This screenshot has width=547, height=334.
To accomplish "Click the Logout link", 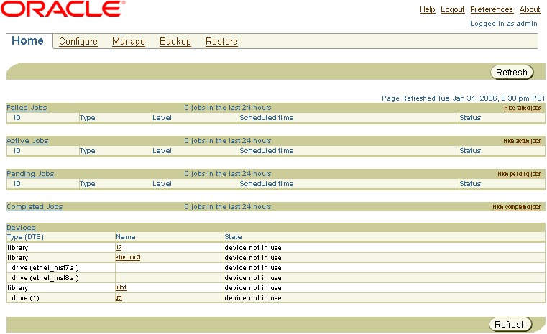I will 453,10.
